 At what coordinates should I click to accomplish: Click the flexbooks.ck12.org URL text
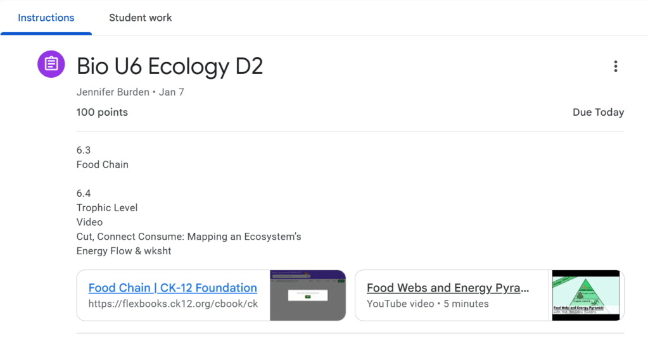(172, 304)
